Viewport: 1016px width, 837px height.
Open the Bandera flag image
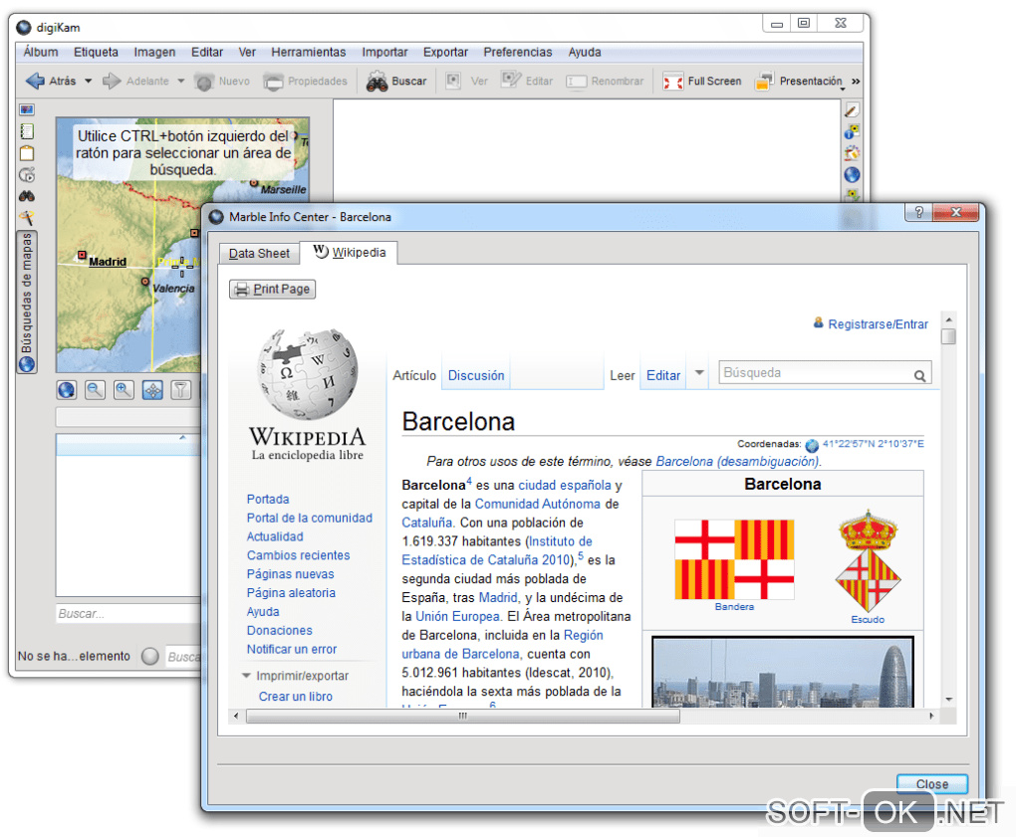click(x=734, y=559)
